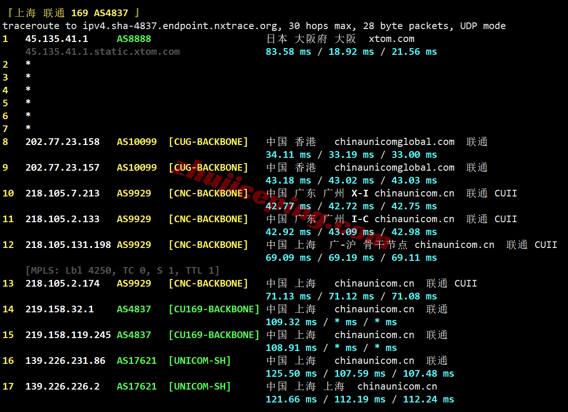
Task: Click [CUG-BACKBONE] tag on hop 8
Action: click(x=208, y=142)
